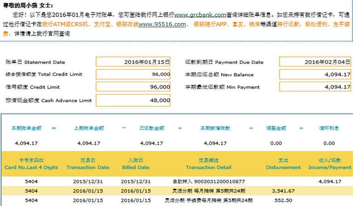Select the Cash Advance Limit field showing 48,000
This screenshot has width=353, height=206.
coord(133,100)
